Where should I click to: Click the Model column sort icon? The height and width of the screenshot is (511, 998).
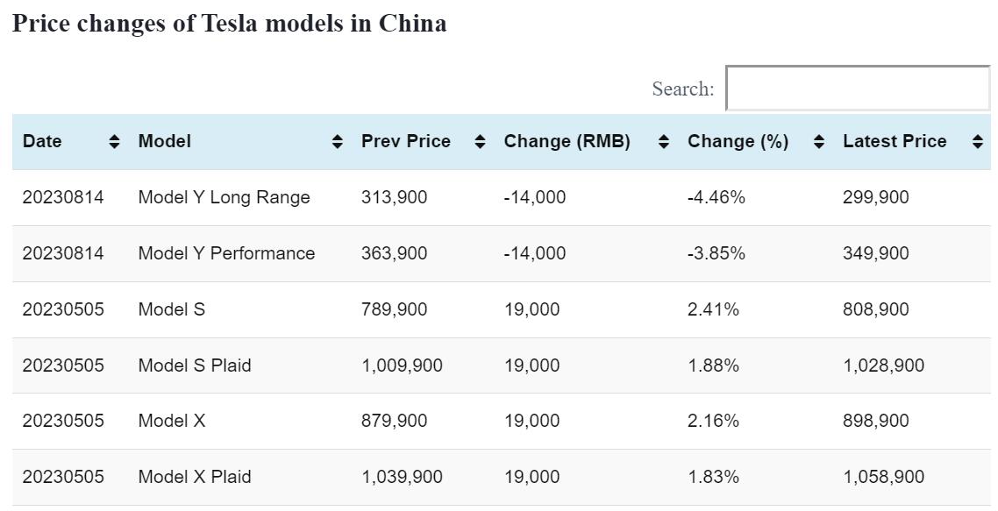pyautogui.click(x=338, y=142)
